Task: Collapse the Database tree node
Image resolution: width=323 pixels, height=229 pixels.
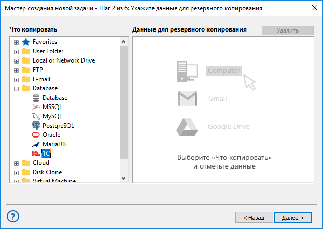Action: click(16, 89)
